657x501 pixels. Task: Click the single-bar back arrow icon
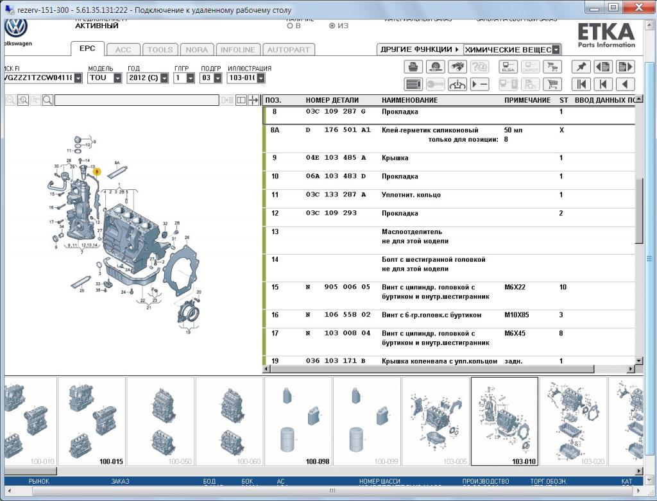click(603, 84)
